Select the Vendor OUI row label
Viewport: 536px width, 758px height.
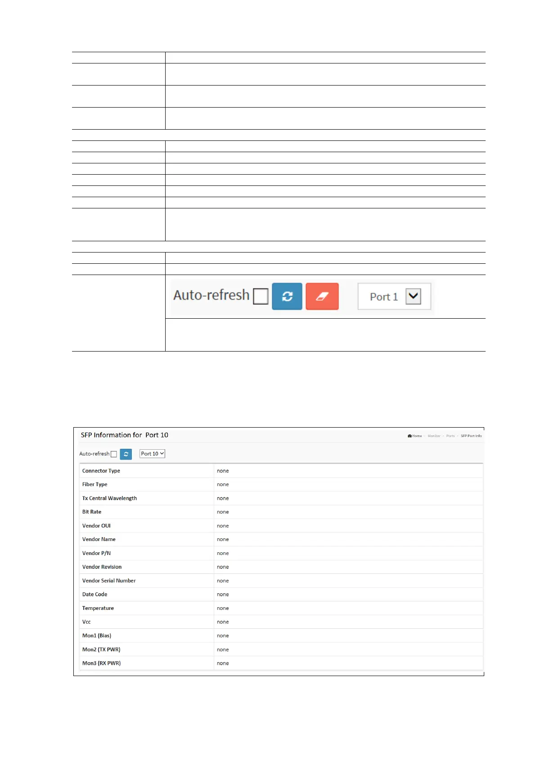[x=96, y=526]
